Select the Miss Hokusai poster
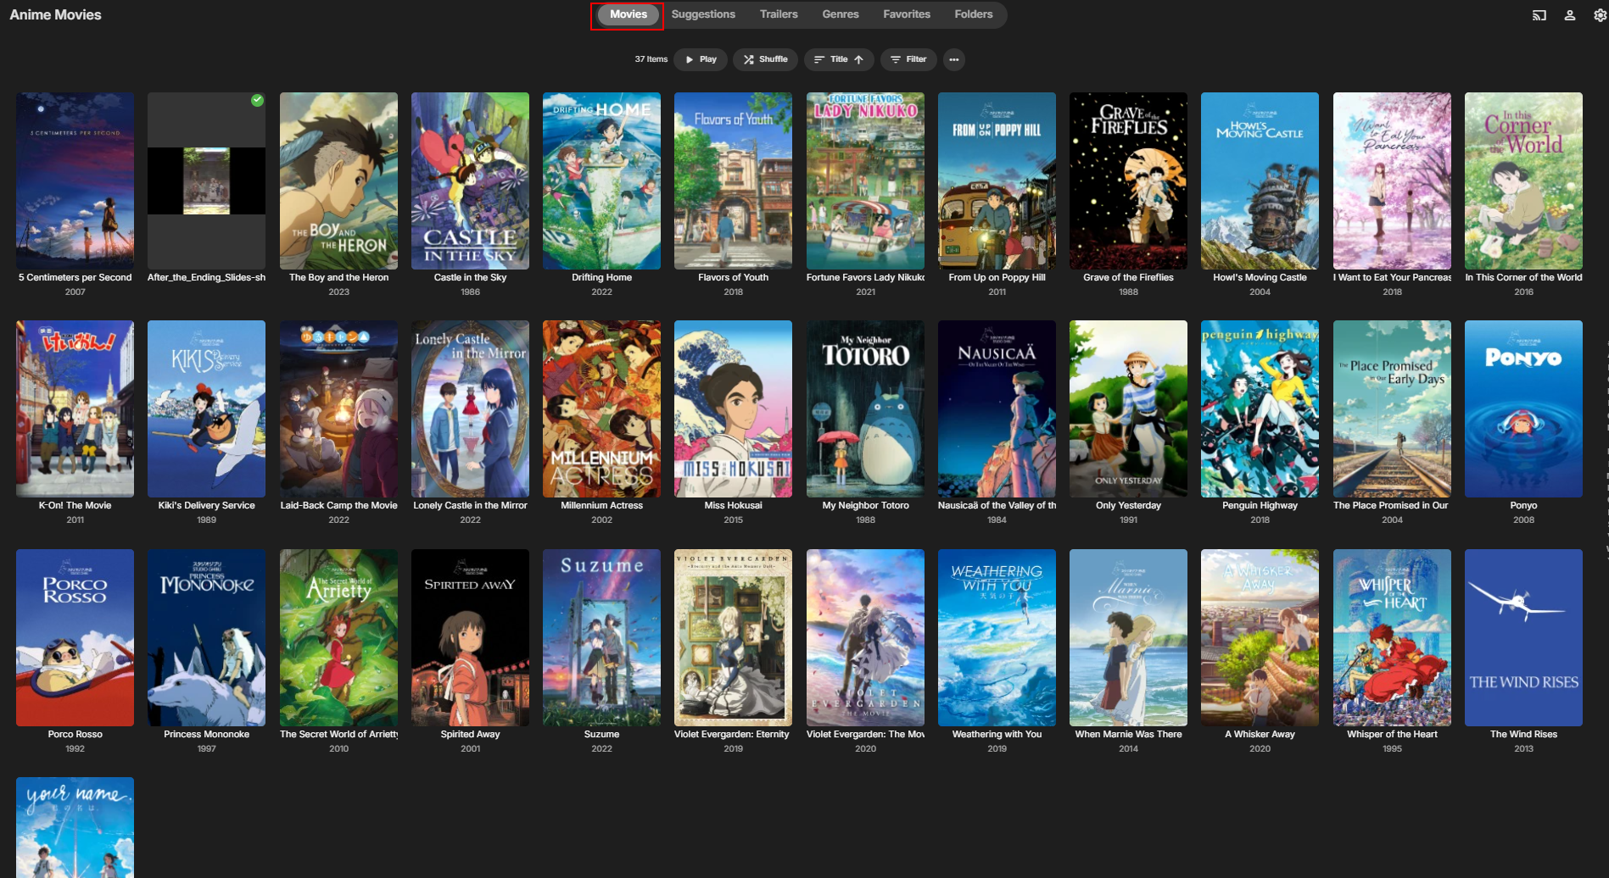This screenshot has width=1609, height=878. point(733,408)
